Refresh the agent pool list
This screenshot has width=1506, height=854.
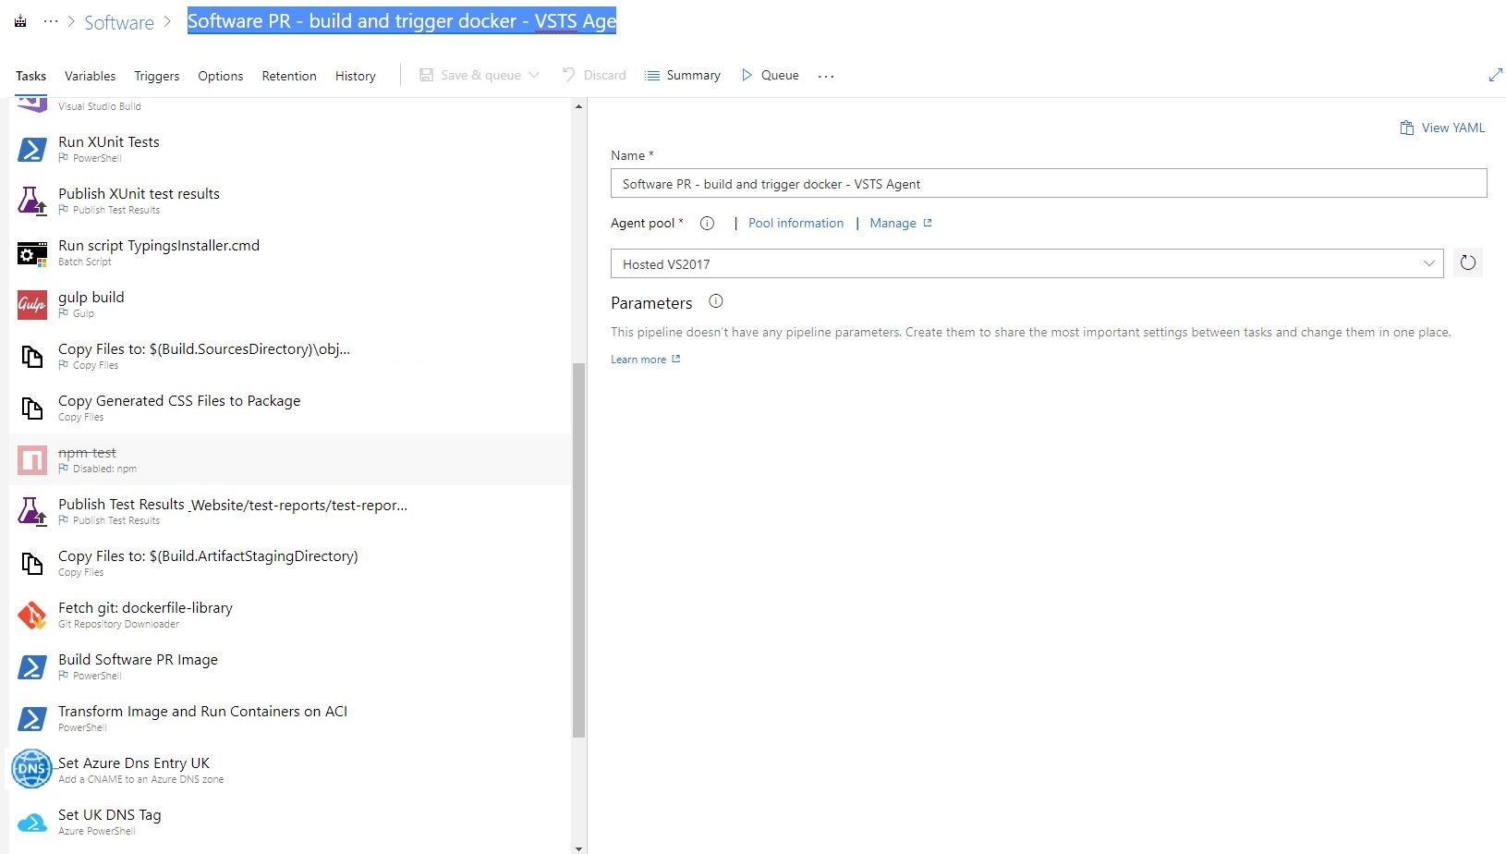tap(1468, 263)
